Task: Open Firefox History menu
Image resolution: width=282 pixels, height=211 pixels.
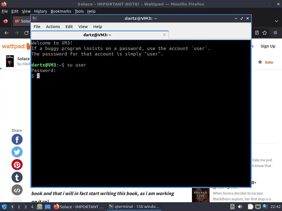Action: 40,11
